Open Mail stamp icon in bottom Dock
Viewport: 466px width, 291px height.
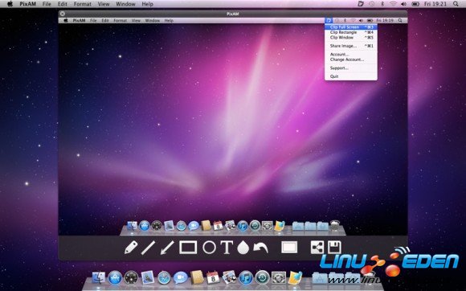click(x=148, y=277)
